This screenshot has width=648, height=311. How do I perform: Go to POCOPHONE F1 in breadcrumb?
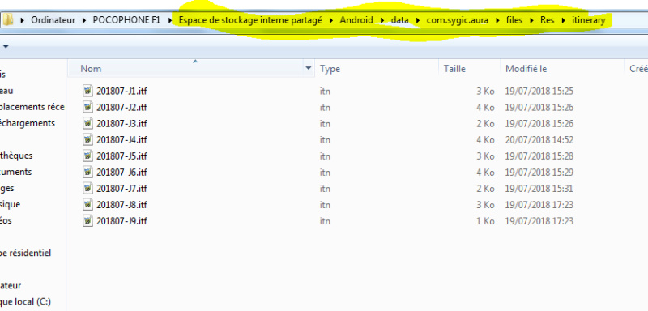[x=126, y=20]
